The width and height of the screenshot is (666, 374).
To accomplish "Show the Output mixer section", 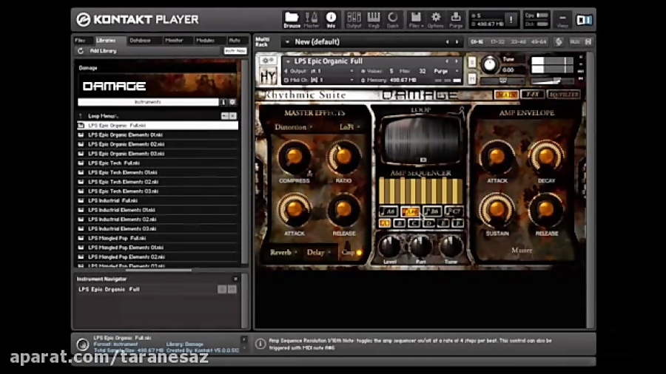I will [354, 19].
